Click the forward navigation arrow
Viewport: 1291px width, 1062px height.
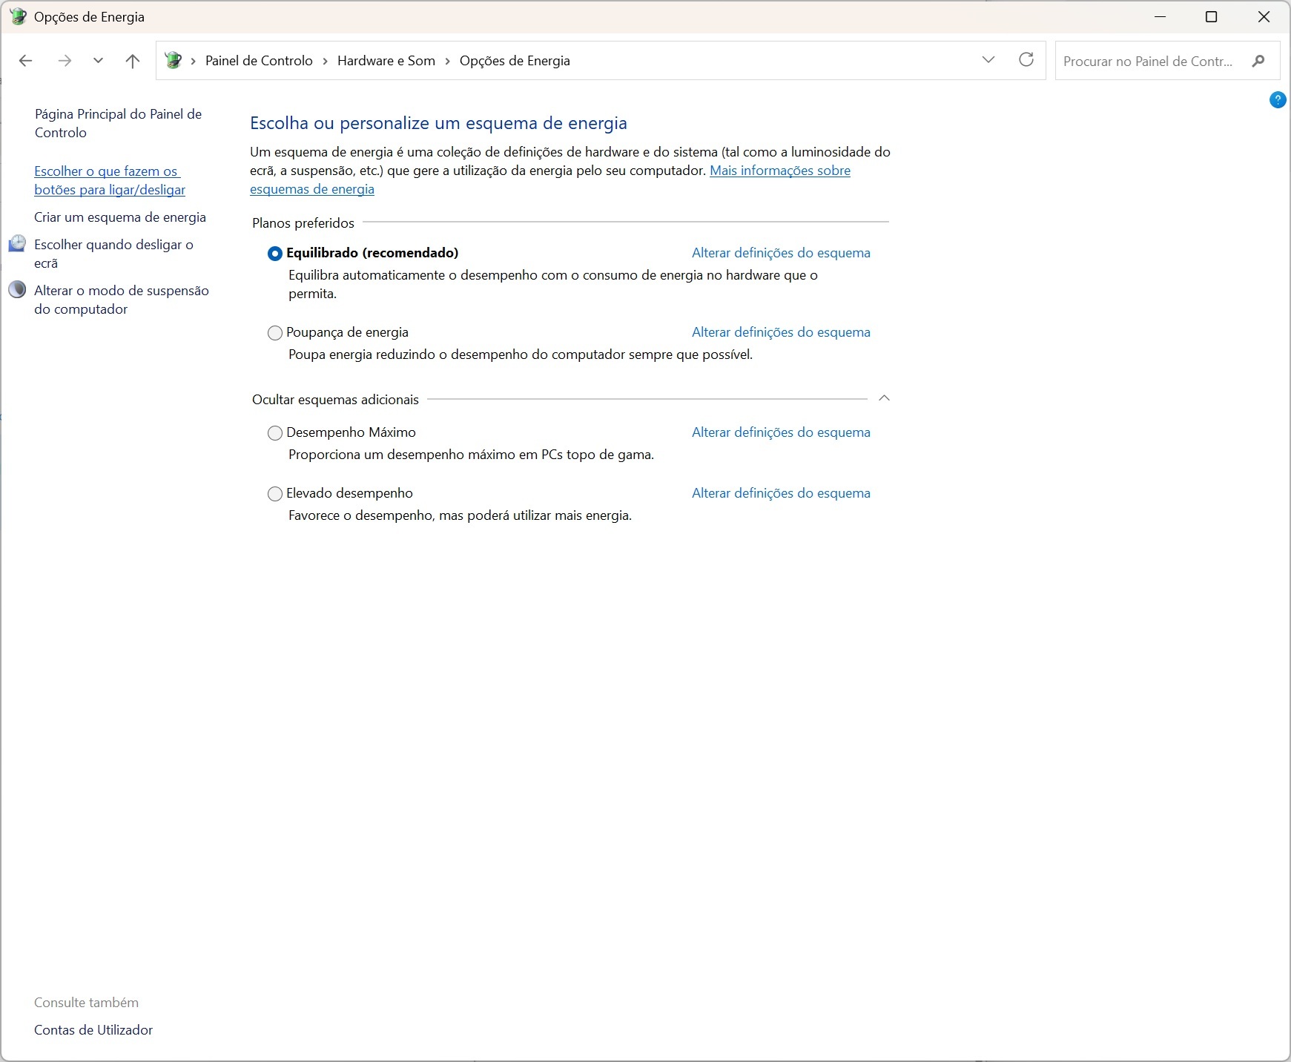65,61
